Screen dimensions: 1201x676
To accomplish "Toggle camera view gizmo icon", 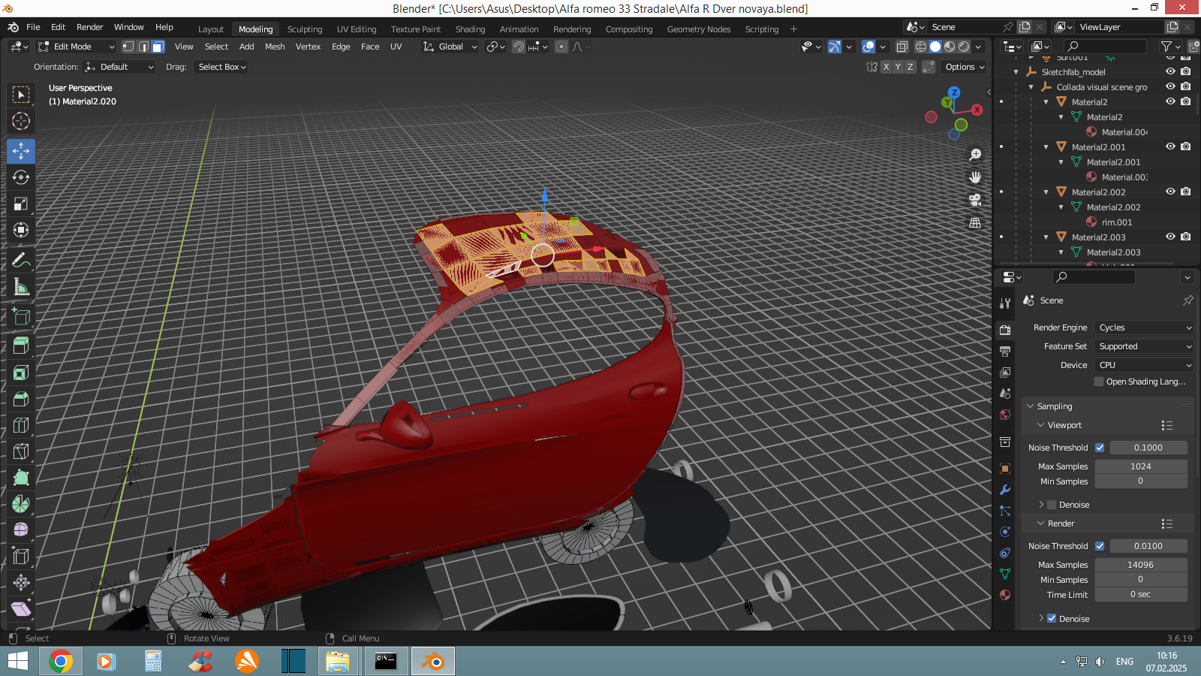I will click(975, 200).
